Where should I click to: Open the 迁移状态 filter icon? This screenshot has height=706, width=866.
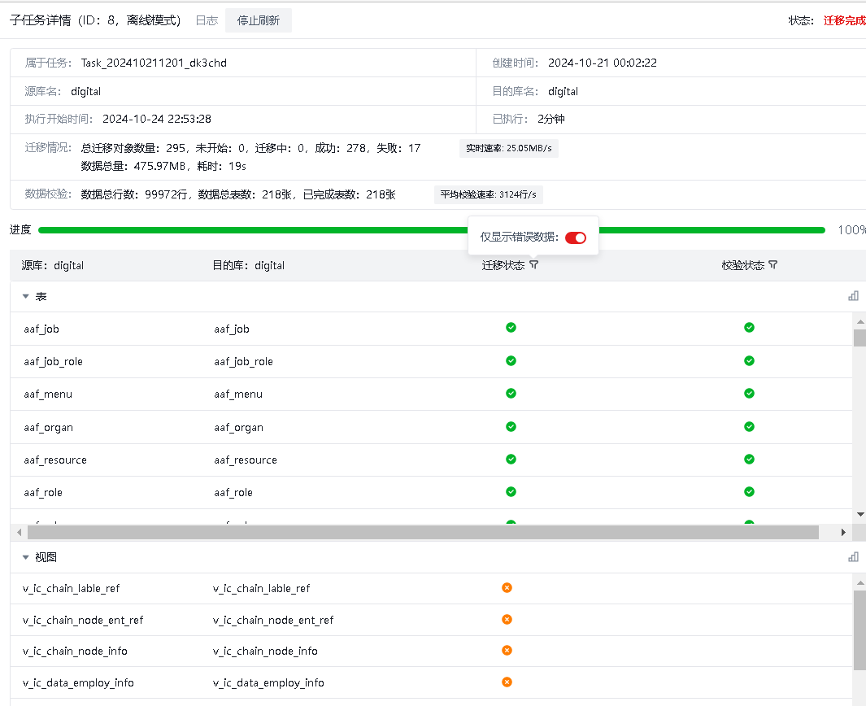533,264
